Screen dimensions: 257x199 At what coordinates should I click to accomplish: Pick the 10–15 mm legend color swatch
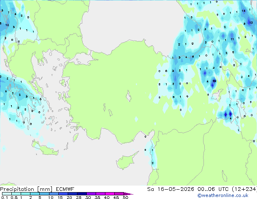pos(54,194)
